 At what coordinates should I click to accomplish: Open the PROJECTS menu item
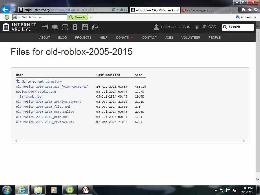[83, 38]
